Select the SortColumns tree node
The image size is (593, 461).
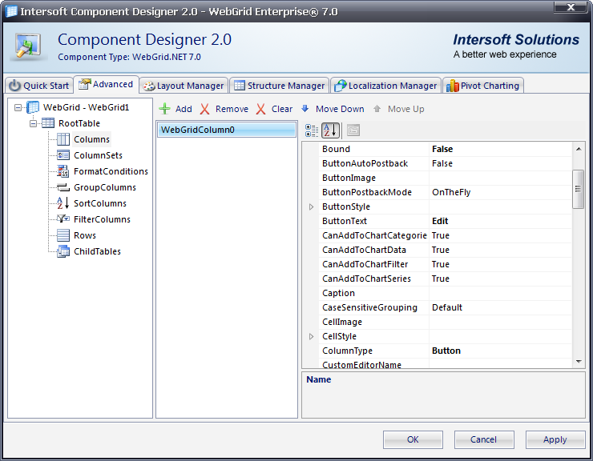99,203
